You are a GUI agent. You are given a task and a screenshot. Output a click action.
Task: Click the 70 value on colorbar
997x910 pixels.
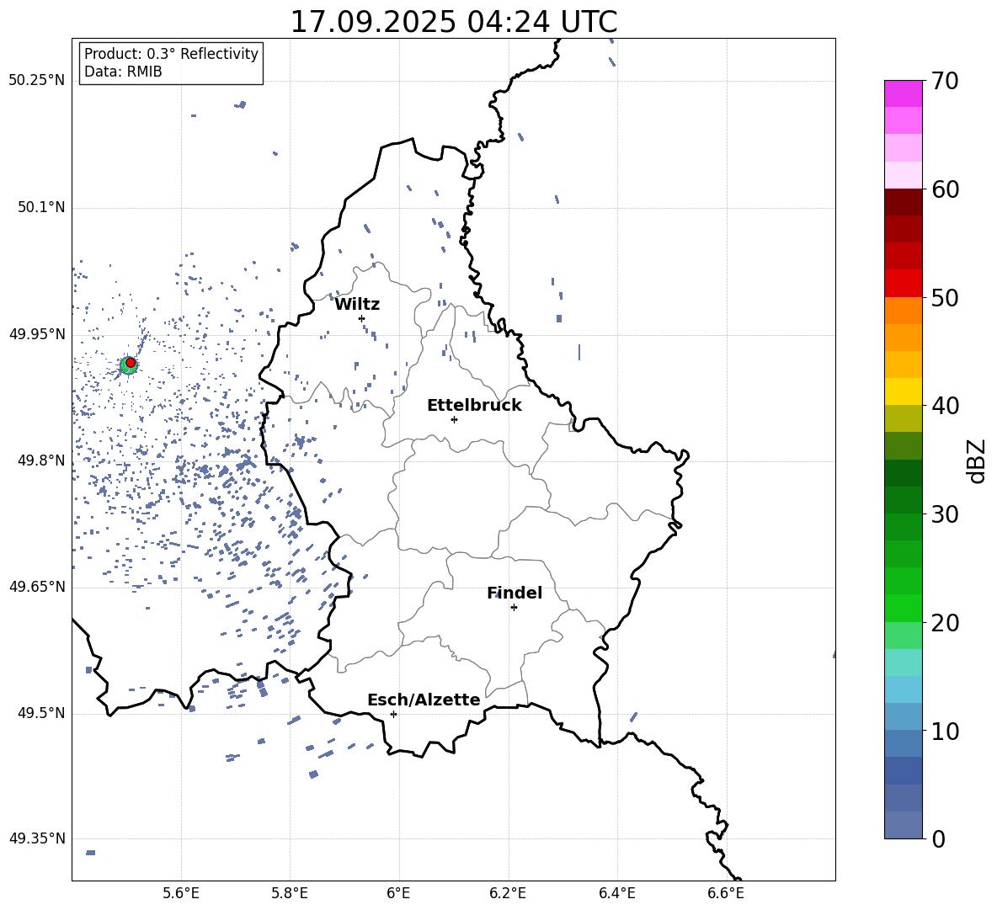[945, 82]
